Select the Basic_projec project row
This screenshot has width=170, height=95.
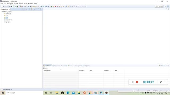(x=7, y=12)
